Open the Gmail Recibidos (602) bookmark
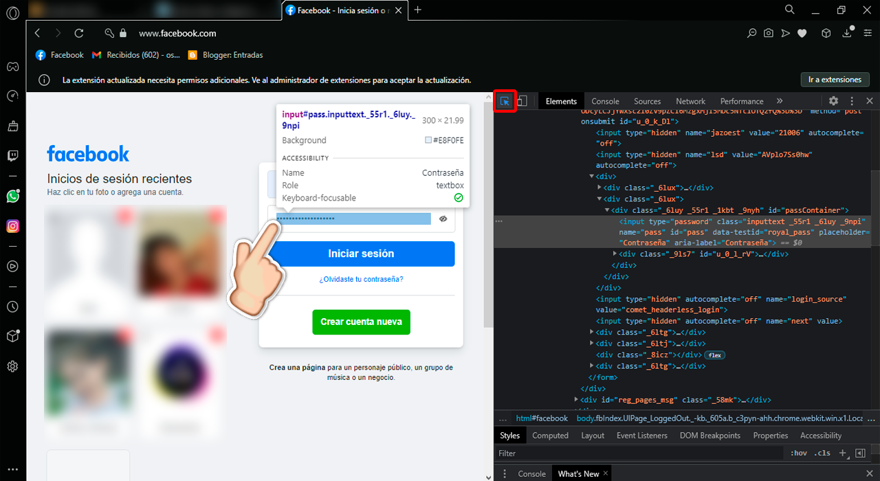This screenshot has height=481, width=880. coord(135,55)
